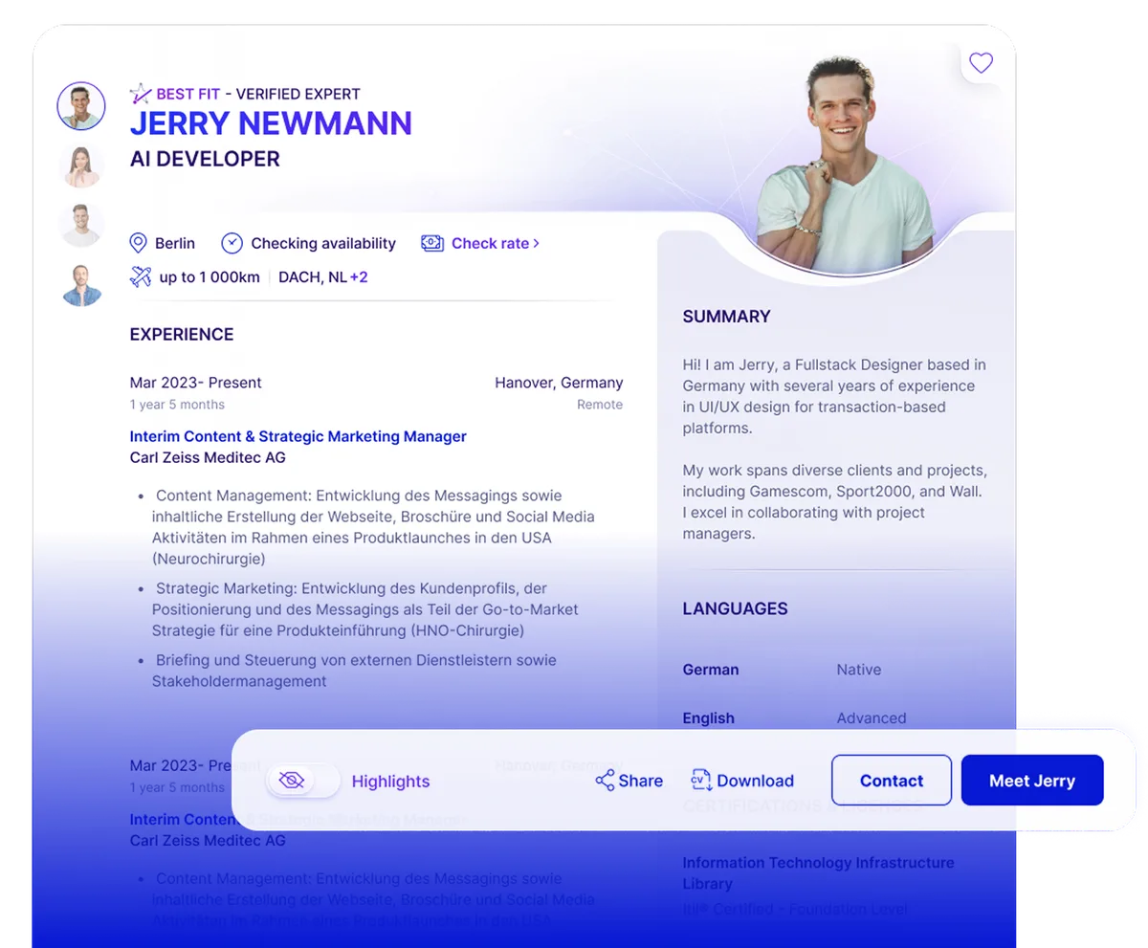Toggle the Highlights switch

click(x=303, y=781)
